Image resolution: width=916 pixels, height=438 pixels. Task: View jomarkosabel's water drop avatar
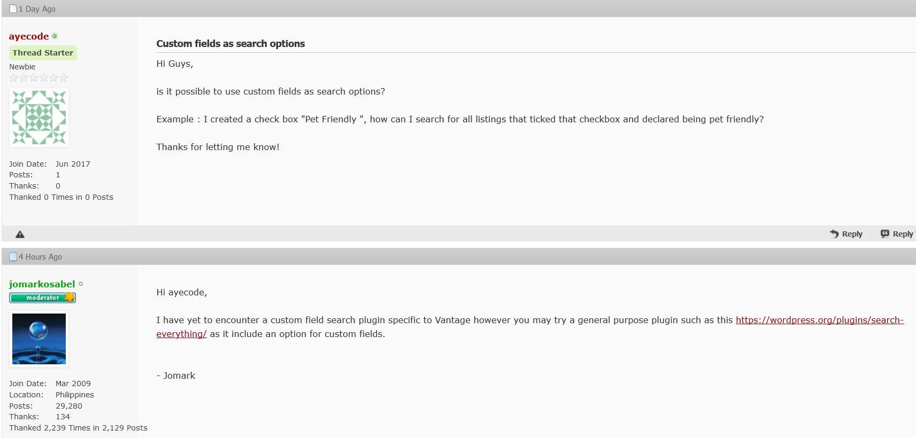tap(39, 339)
